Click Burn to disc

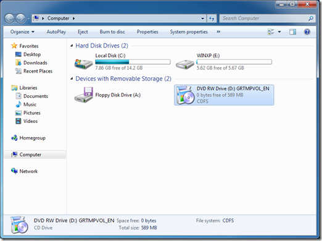112,32
